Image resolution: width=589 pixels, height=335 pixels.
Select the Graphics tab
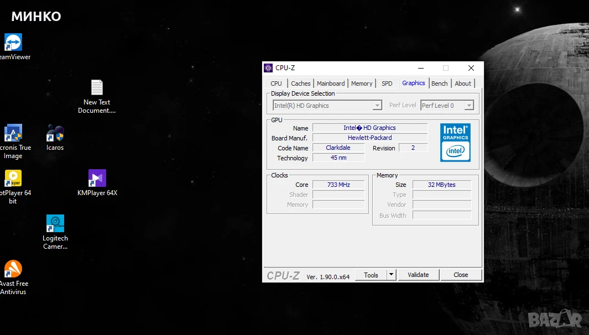pyautogui.click(x=414, y=83)
